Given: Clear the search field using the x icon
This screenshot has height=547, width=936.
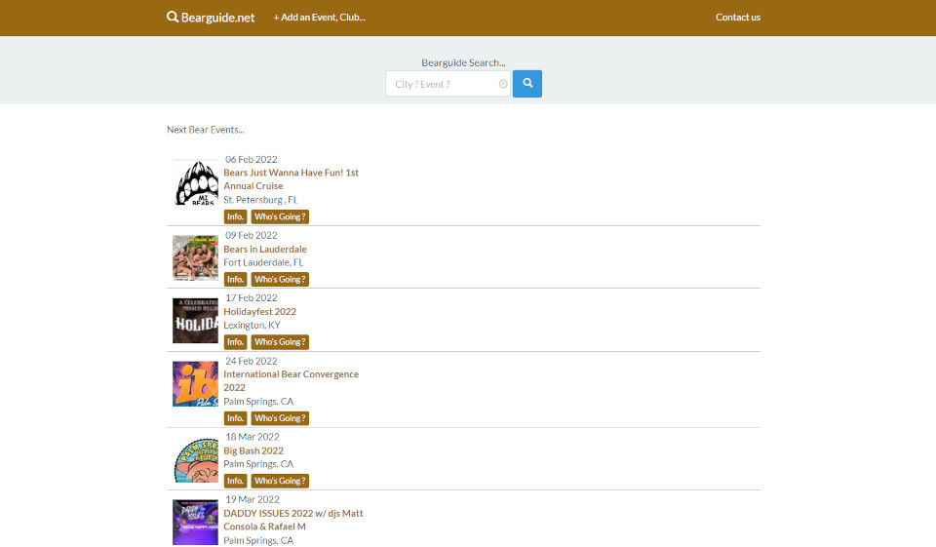Looking at the screenshot, I should tap(503, 85).
